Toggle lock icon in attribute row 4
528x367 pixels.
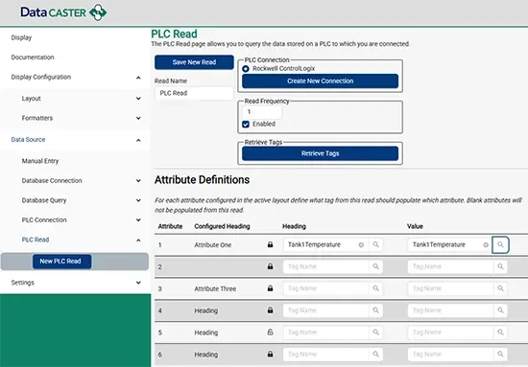pyautogui.click(x=270, y=310)
